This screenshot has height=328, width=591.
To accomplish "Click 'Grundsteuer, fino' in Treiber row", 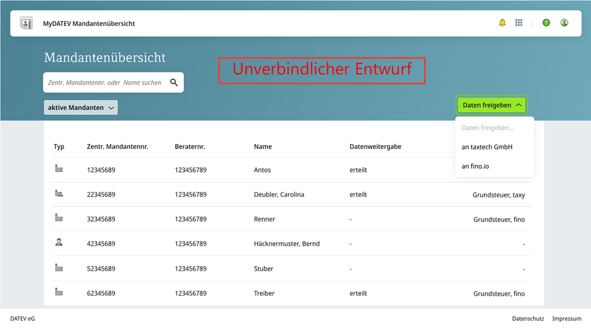I will (499, 293).
